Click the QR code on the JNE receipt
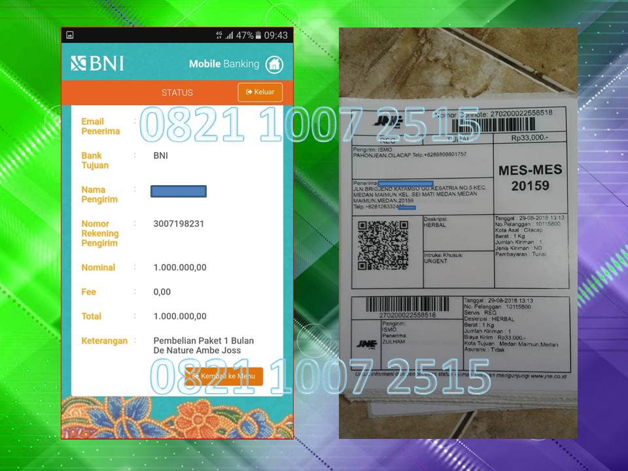628x471 pixels. pos(383,245)
